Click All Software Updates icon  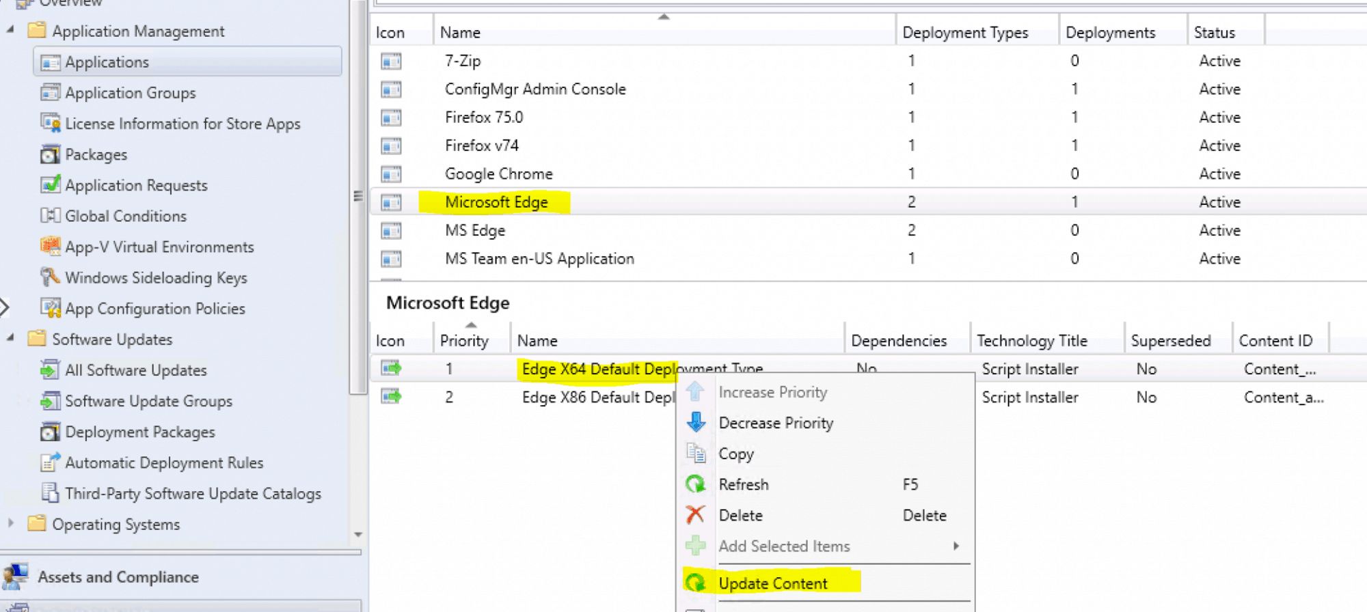[50, 370]
